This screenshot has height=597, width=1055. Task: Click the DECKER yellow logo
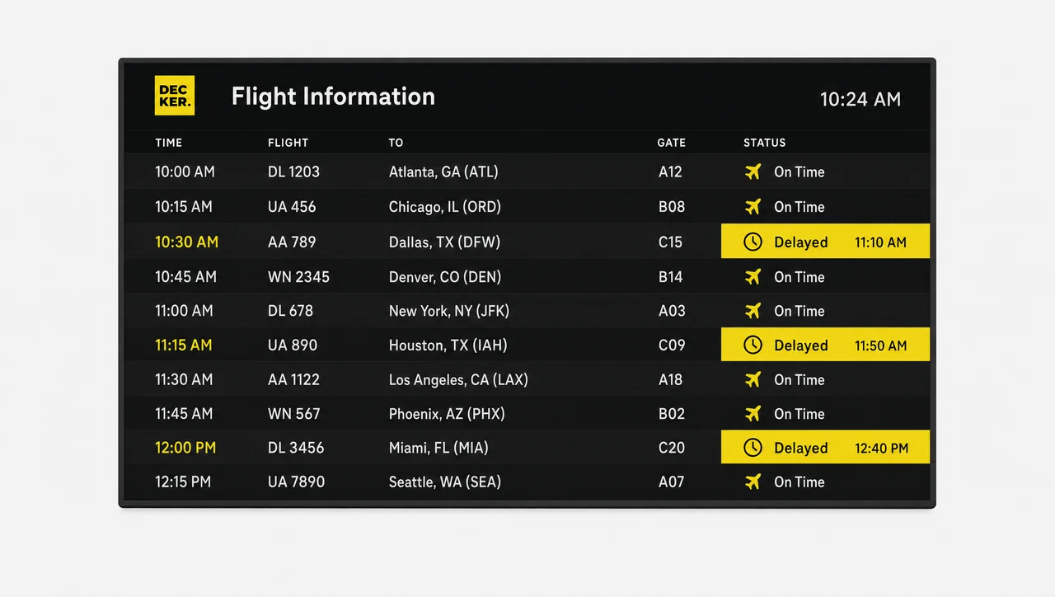(175, 96)
